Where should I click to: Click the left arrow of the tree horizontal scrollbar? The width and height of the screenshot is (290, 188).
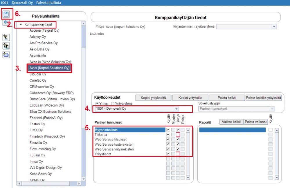(x=19, y=184)
